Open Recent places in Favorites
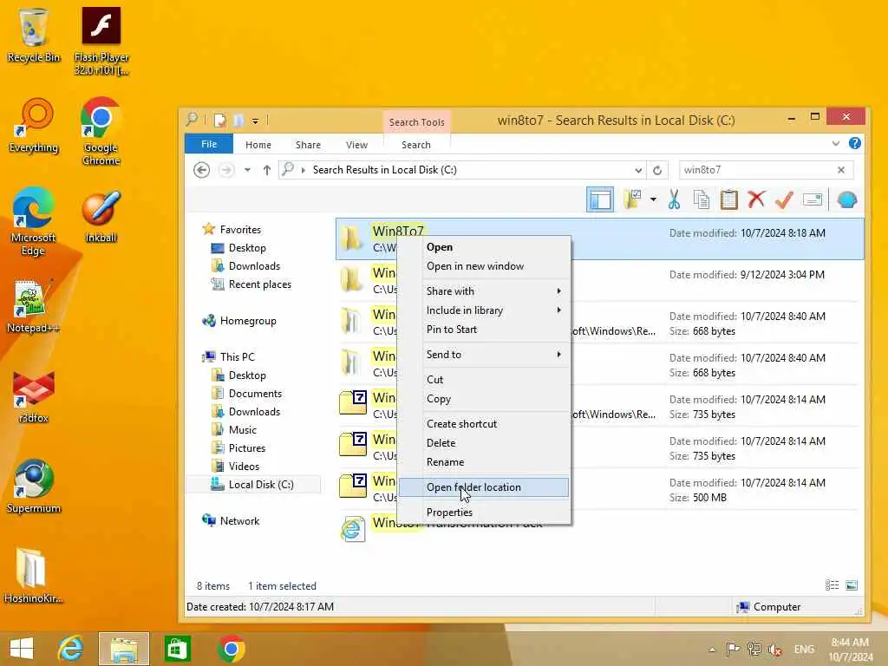The width and height of the screenshot is (888, 666). point(259,284)
